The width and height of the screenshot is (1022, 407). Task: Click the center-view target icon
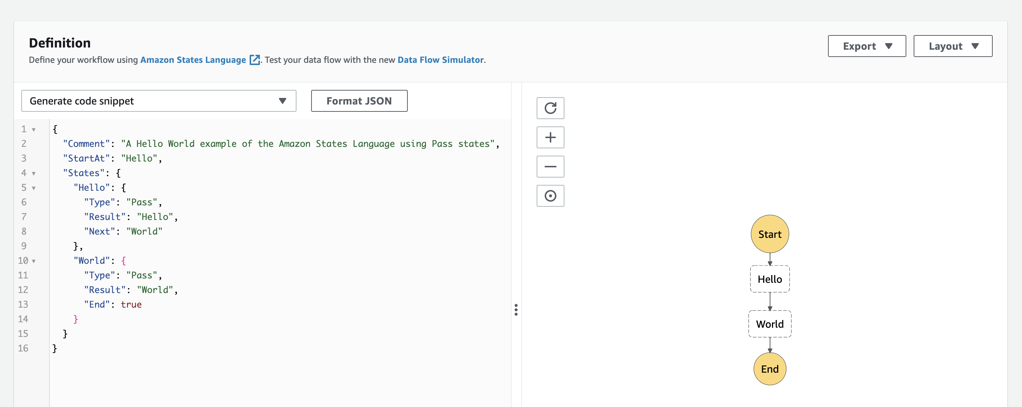pyautogui.click(x=550, y=195)
